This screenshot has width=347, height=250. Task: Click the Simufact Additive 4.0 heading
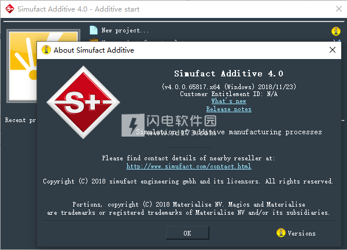click(228, 73)
